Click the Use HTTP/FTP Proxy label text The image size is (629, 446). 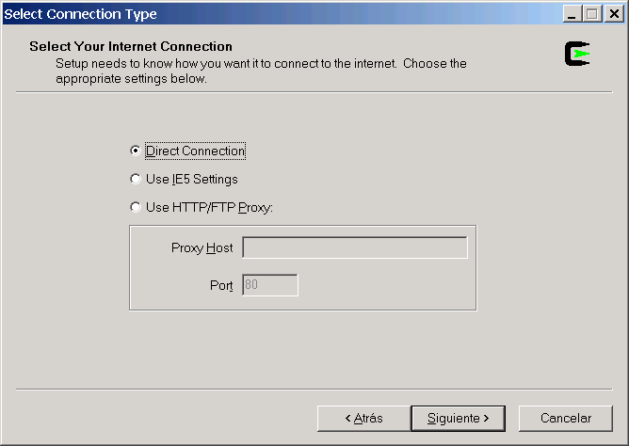209,208
